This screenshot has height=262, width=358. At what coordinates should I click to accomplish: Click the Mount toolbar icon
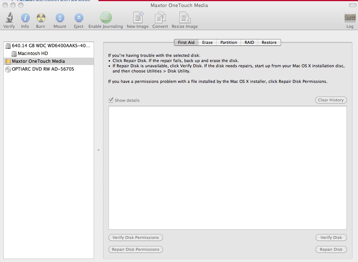60,18
